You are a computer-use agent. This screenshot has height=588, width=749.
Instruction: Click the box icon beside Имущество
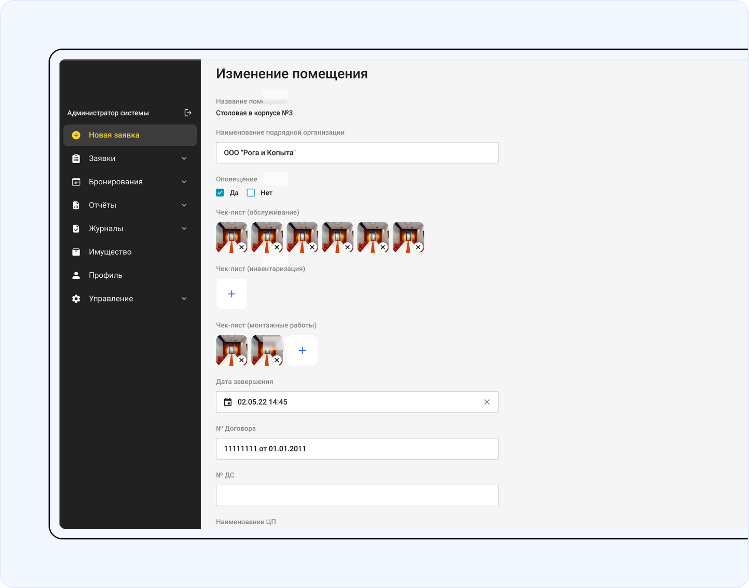(x=76, y=252)
